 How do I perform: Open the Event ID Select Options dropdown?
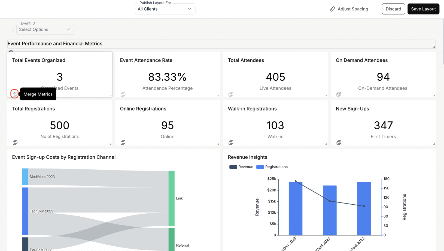(x=45, y=29)
